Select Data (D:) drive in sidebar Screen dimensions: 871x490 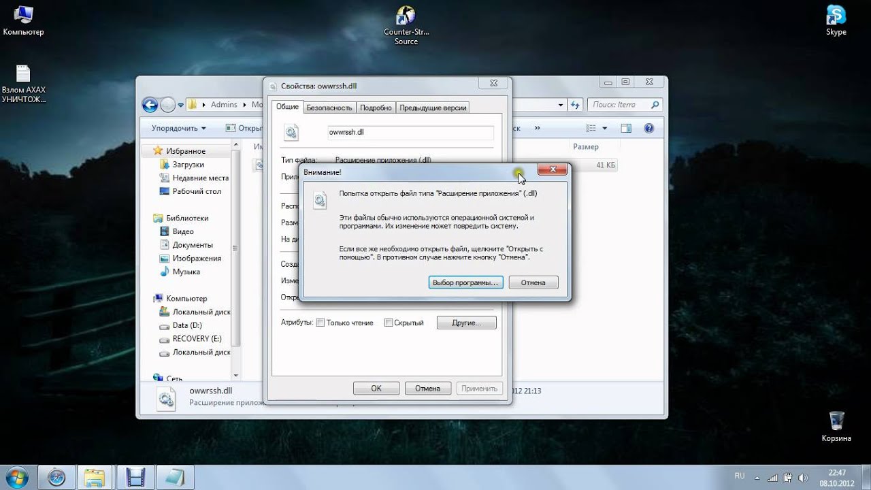point(180,325)
